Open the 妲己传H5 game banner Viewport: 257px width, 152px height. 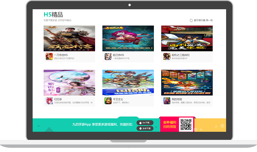tap(128, 38)
